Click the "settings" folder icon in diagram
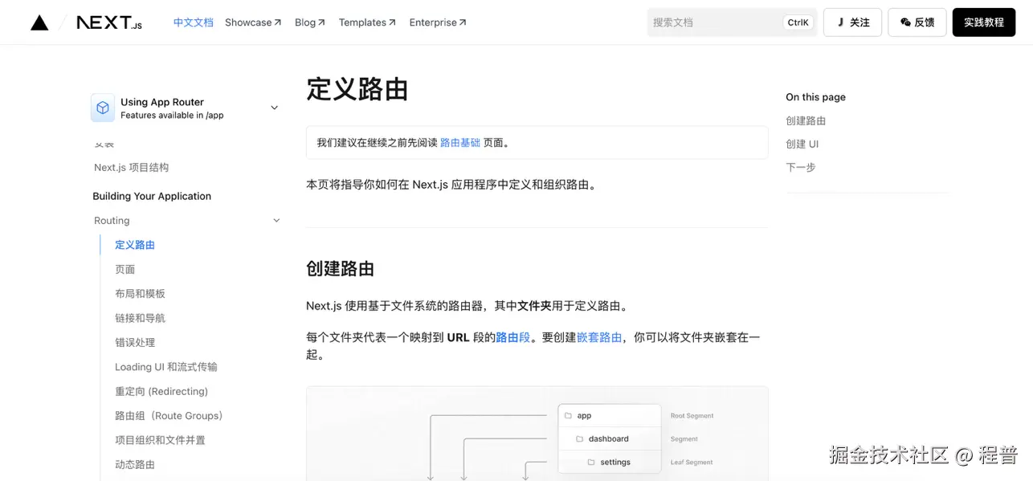 590,462
